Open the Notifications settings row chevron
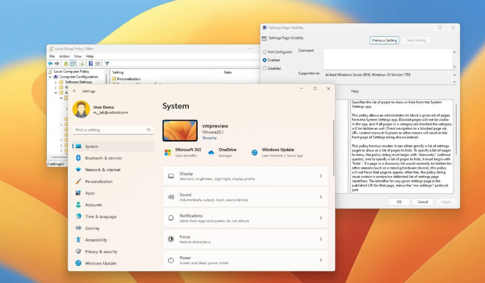485x283 pixels. [321, 218]
